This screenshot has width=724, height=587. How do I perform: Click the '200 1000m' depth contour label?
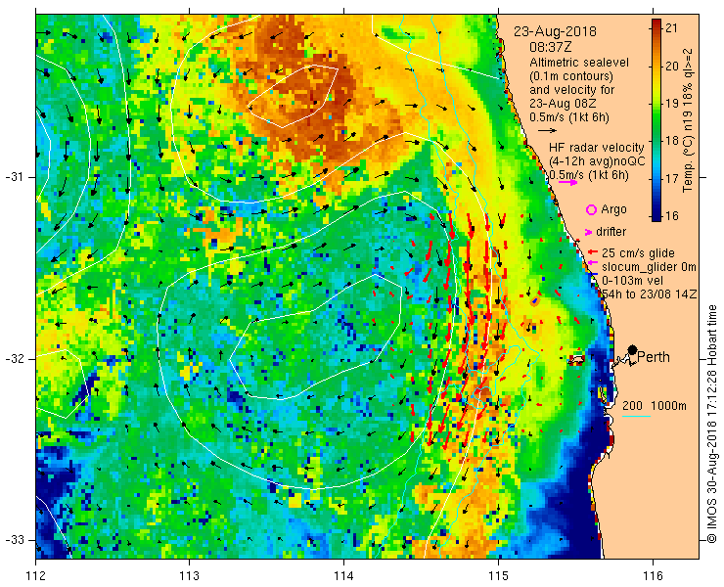tap(655, 406)
